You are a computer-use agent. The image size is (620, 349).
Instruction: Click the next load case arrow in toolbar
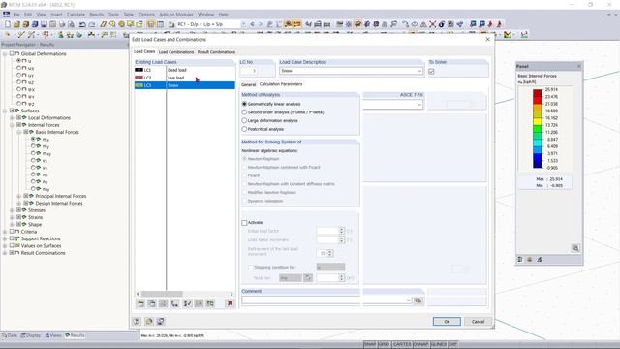coord(261,24)
